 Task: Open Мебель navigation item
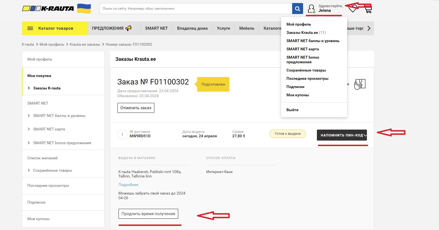coord(247,28)
